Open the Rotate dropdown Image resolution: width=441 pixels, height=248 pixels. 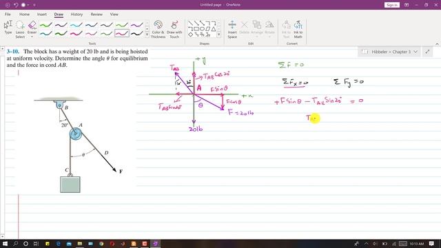pyautogui.click(x=269, y=29)
